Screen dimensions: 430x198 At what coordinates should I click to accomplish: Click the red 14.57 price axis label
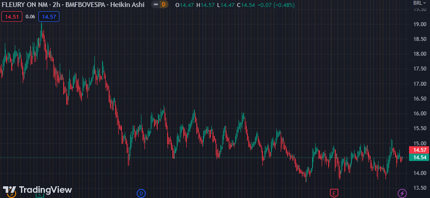tap(420, 150)
